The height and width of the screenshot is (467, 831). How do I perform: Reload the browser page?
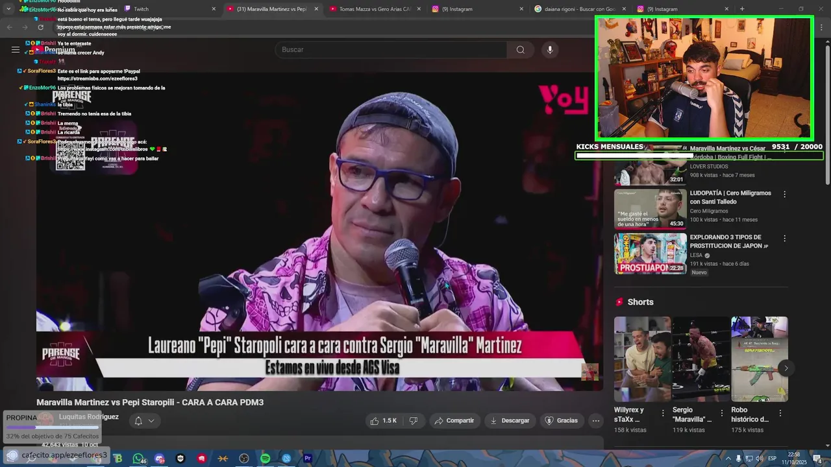click(x=40, y=27)
